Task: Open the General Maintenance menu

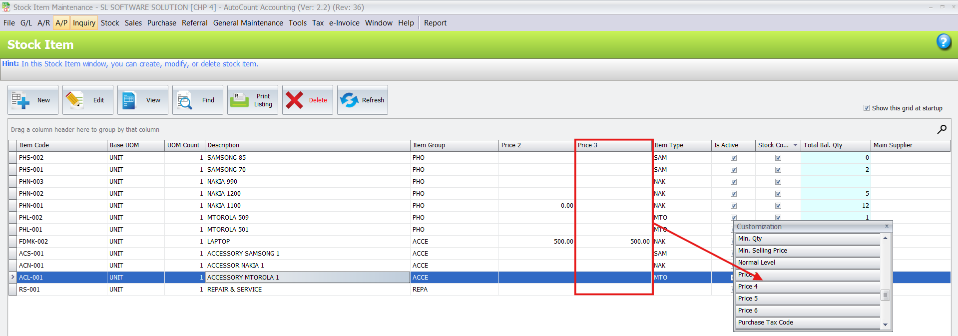Action: click(x=248, y=23)
